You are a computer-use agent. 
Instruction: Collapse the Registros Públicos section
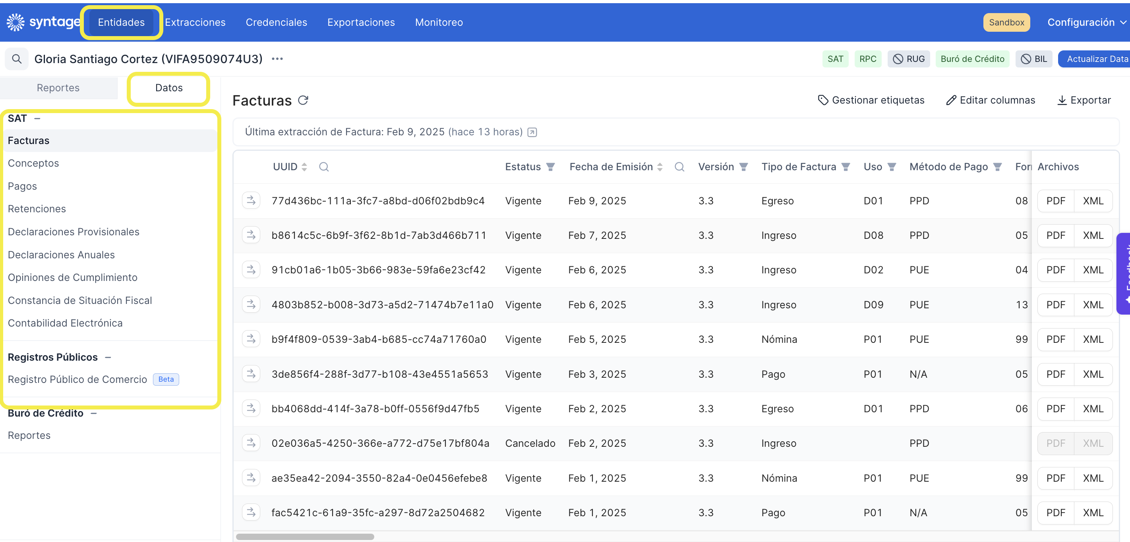108,357
